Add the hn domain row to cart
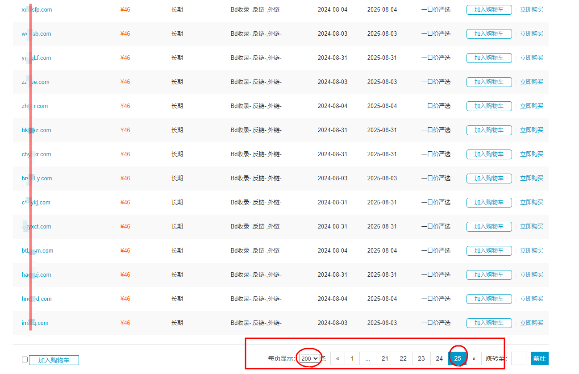Image resolution: width=579 pixels, height=374 pixels. click(489, 299)
